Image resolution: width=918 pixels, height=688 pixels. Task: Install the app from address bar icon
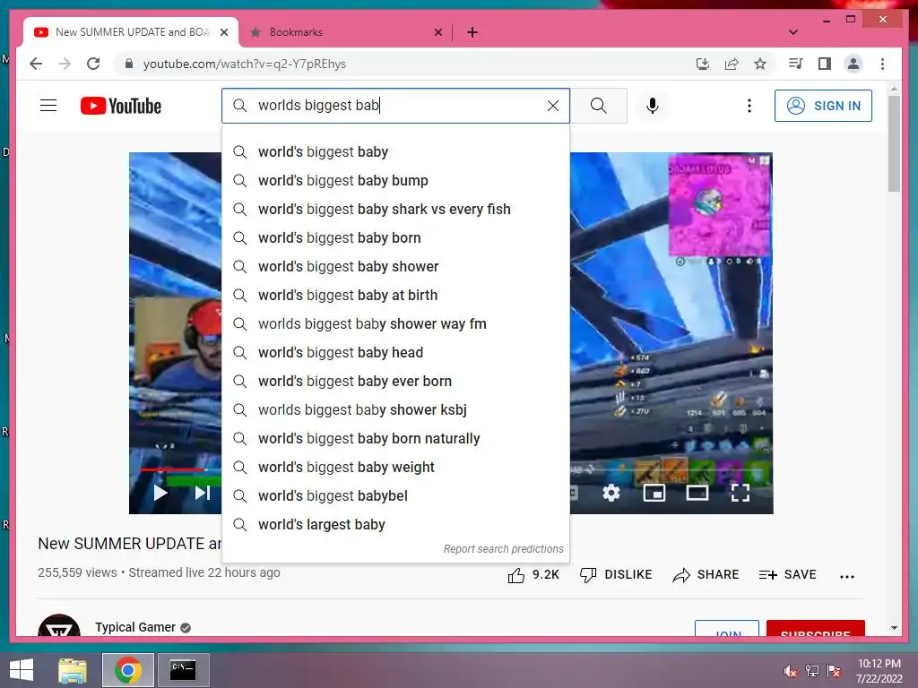click(703, 64)
